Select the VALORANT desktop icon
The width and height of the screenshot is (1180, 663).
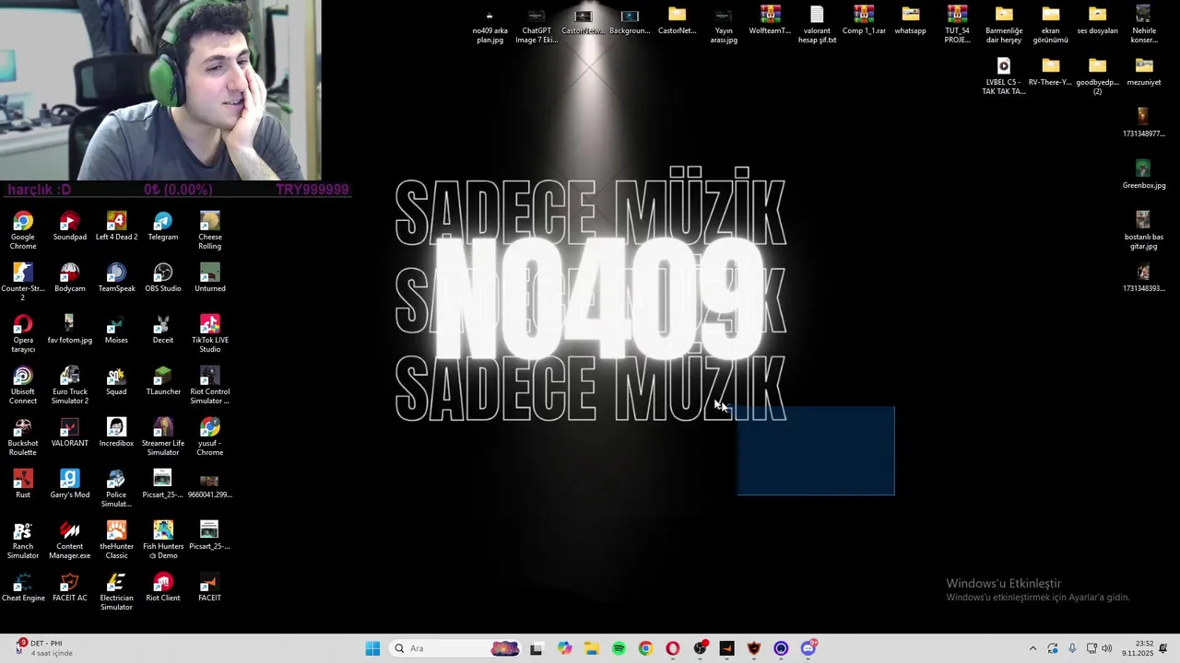tap(69, 433)
